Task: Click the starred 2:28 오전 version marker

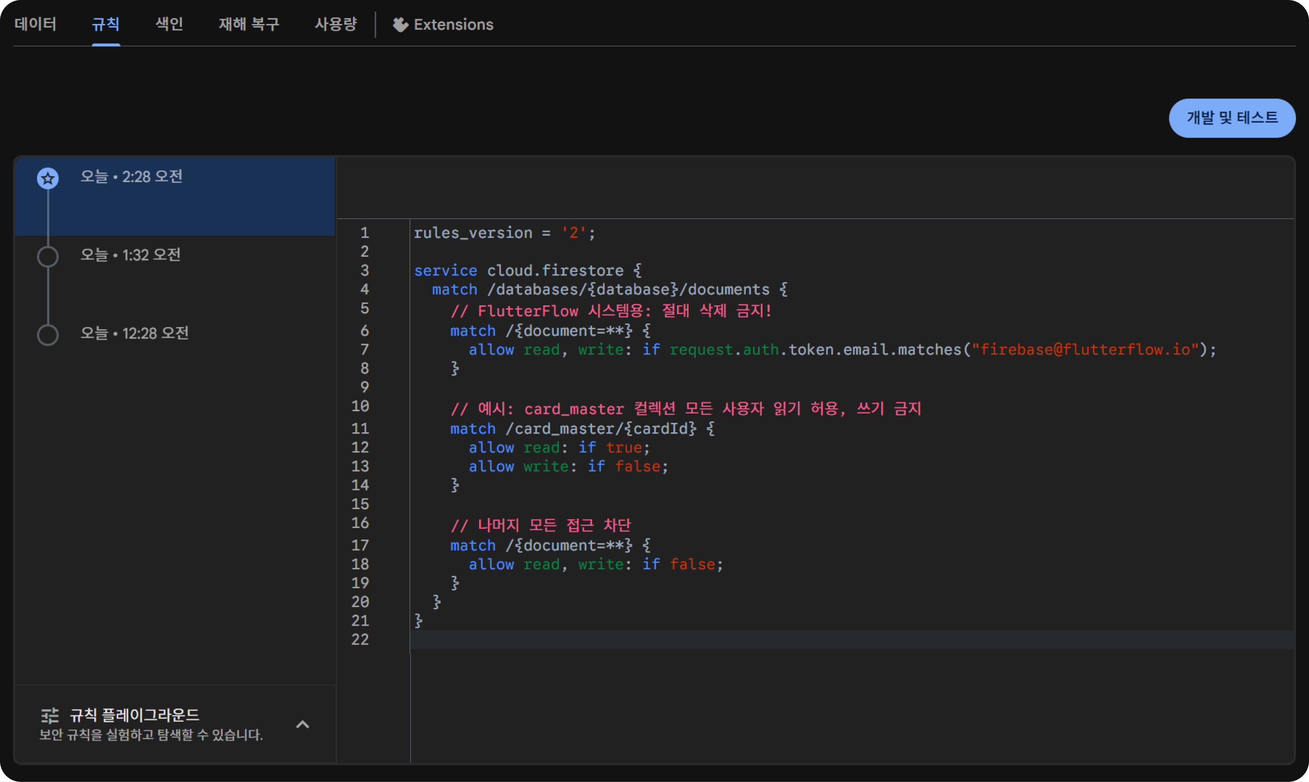Action: tap(48, 179)
